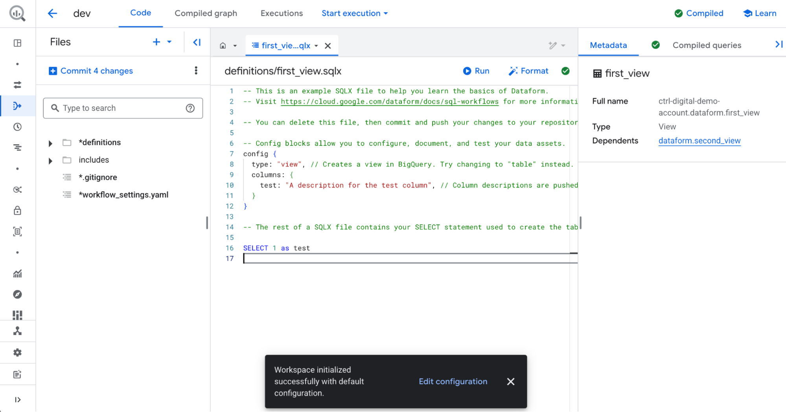Select the Metadata tab
Screen dimensions: 786x412
(608, 45)
